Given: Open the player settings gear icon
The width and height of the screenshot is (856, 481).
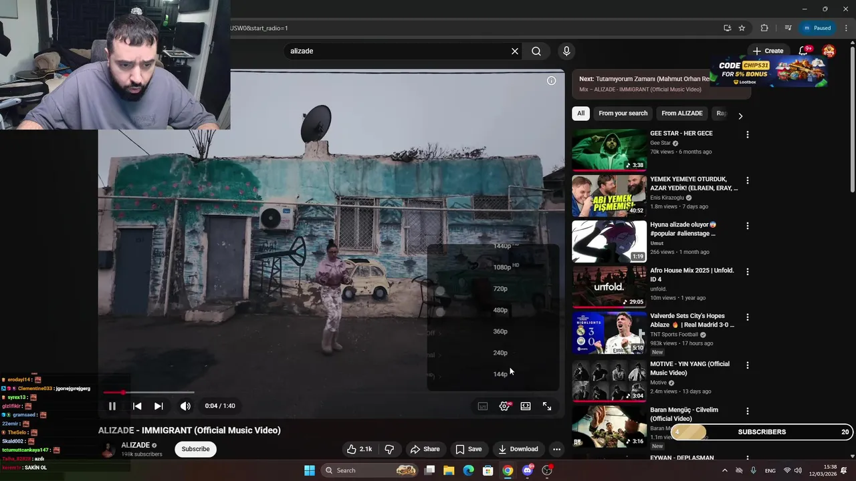Looking at the screenshot, I should pyautogui.click(x=505, y=406).
